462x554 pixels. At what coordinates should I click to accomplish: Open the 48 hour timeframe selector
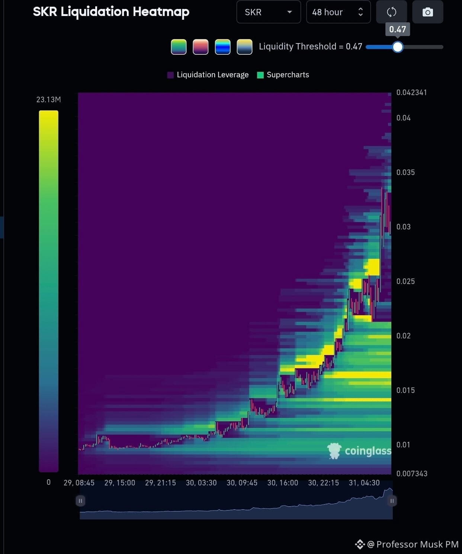338,12
